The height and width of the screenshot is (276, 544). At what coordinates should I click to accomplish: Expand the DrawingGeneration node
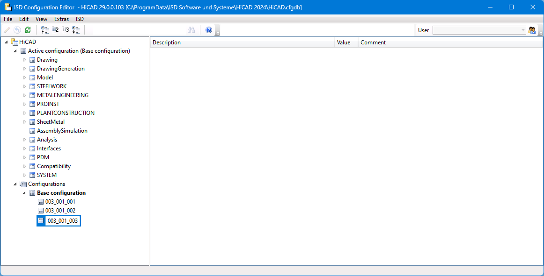pyautogui.click(x=24, y=69)
